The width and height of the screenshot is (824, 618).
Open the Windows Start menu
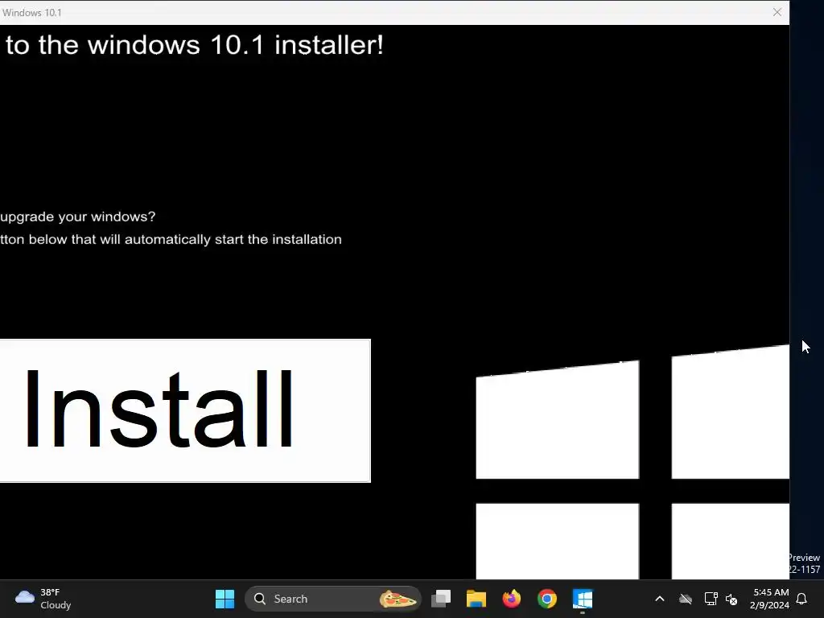coord(225,599)
